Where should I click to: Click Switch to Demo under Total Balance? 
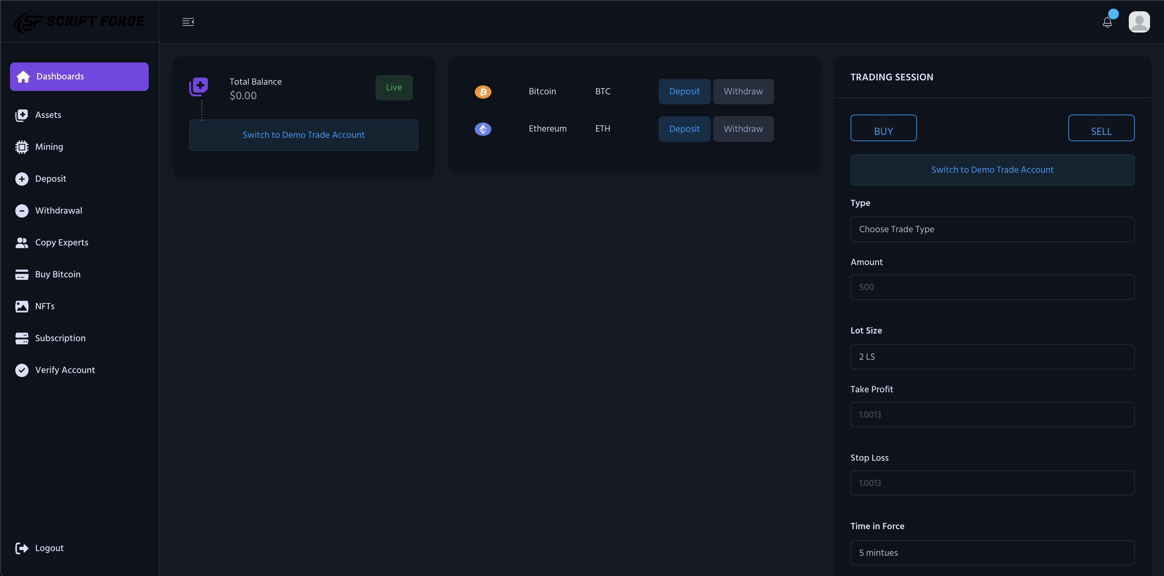click(303, 135)
